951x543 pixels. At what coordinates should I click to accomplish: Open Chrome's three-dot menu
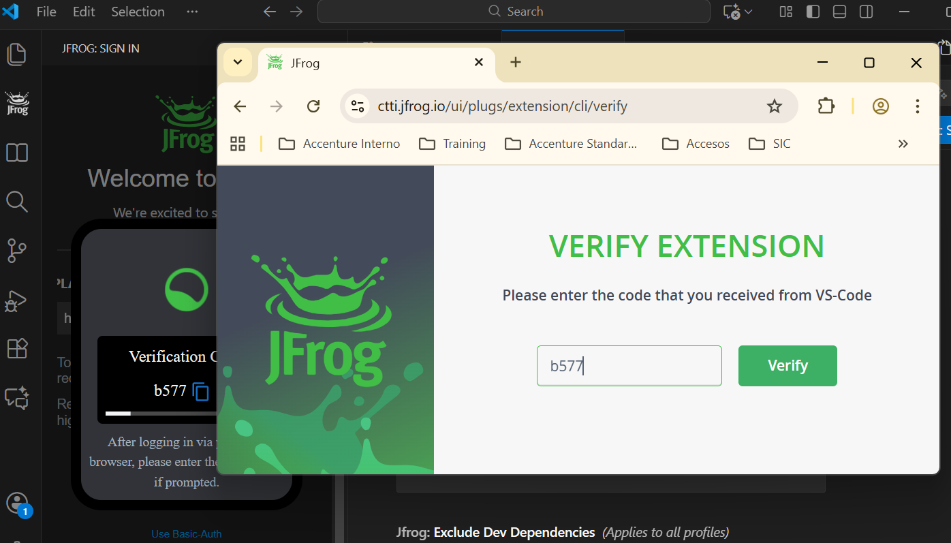point(918,106)
